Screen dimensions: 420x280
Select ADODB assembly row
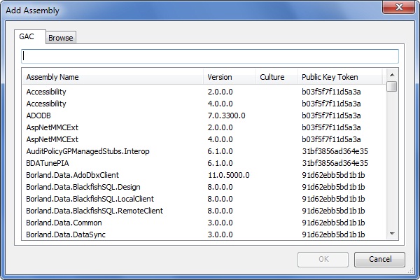click(x=204, y=115)
